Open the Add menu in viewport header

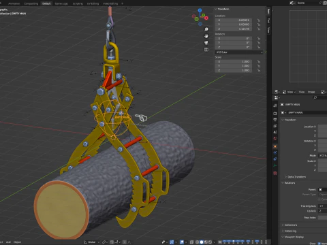pyautogui.click(x=8, y=242)
